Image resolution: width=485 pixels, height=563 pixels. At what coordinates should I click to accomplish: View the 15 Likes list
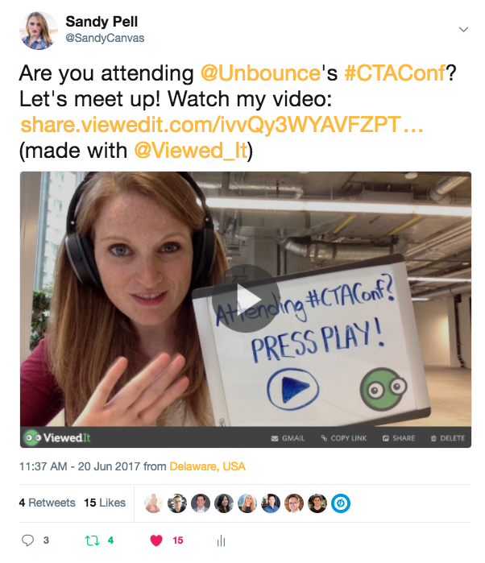click(105, 503)
